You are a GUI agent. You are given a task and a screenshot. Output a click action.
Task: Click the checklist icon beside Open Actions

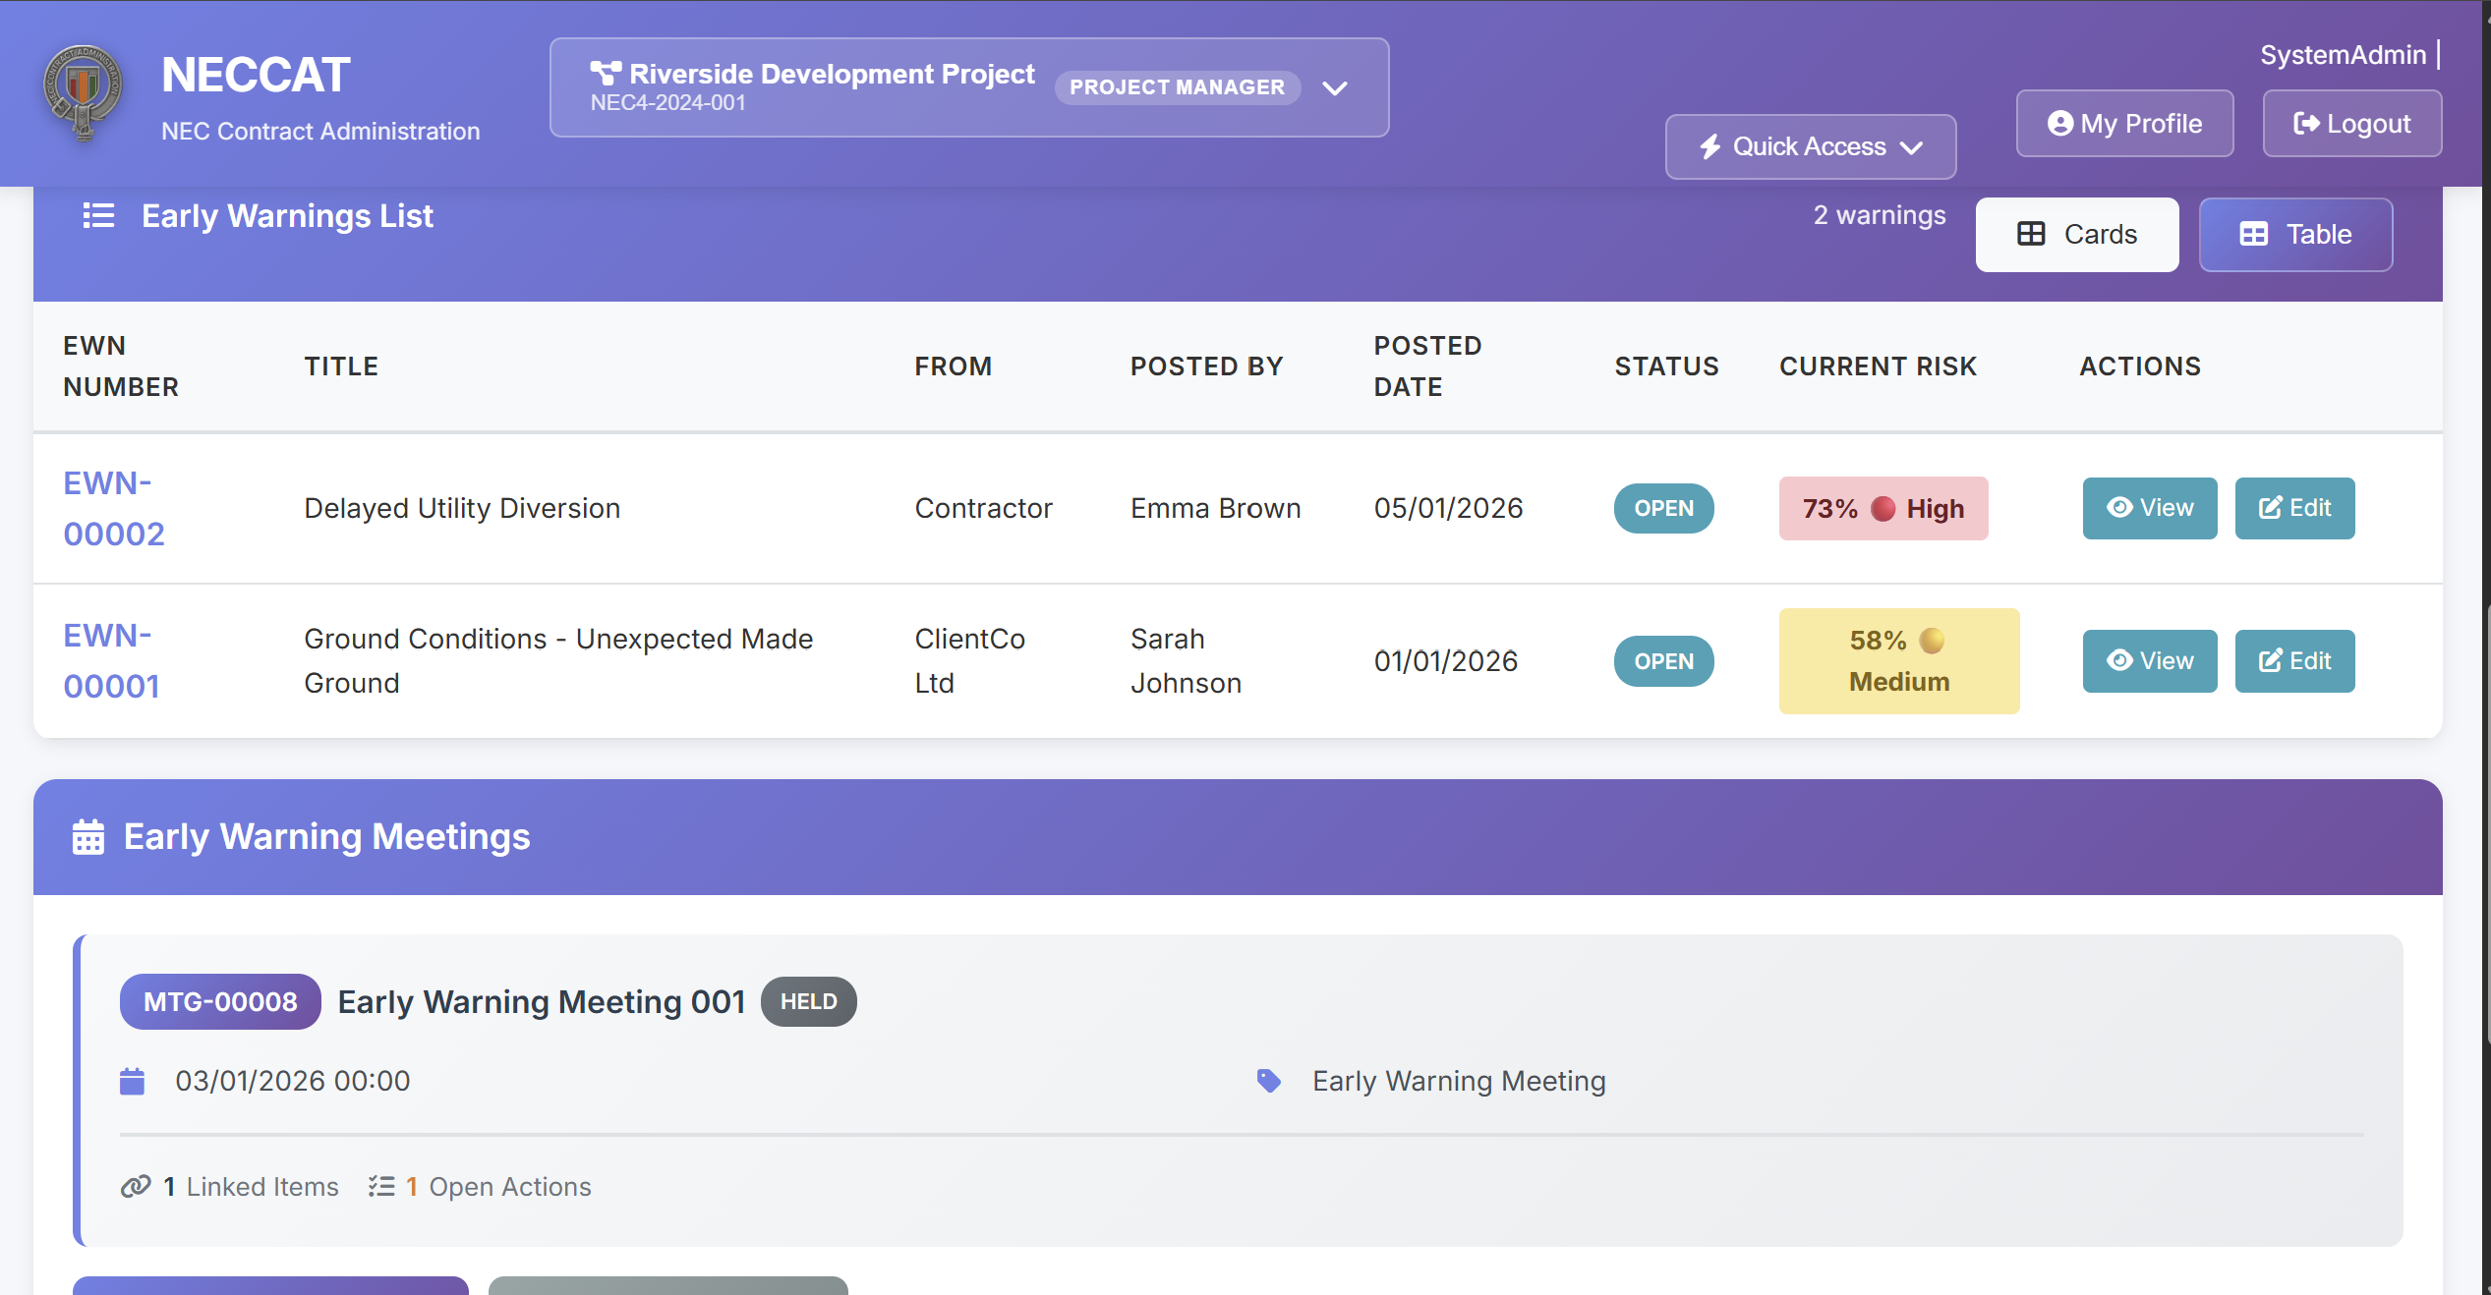pos(381,1186)
